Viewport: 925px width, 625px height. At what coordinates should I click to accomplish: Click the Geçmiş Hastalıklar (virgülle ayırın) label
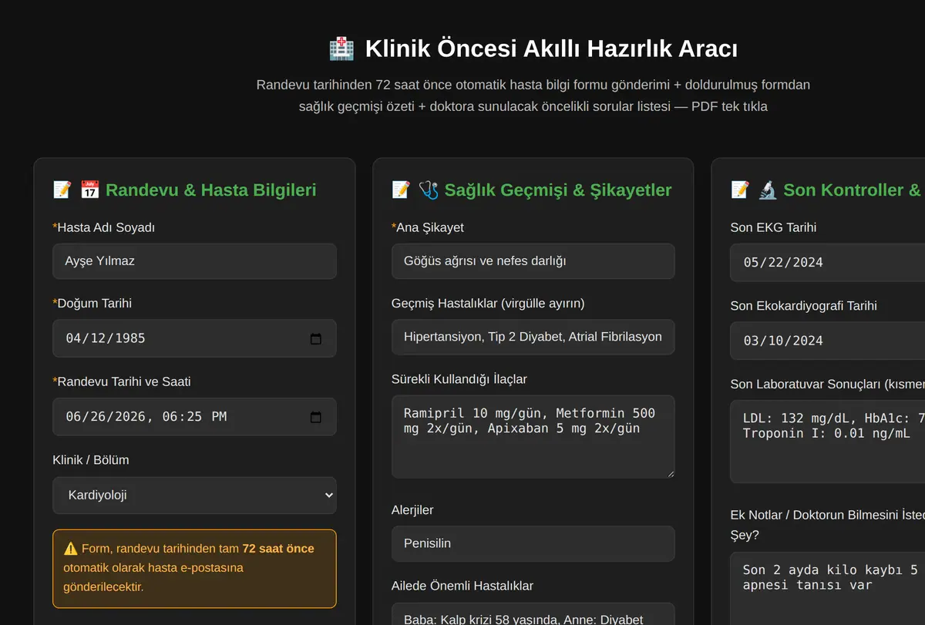coord(488,303)
